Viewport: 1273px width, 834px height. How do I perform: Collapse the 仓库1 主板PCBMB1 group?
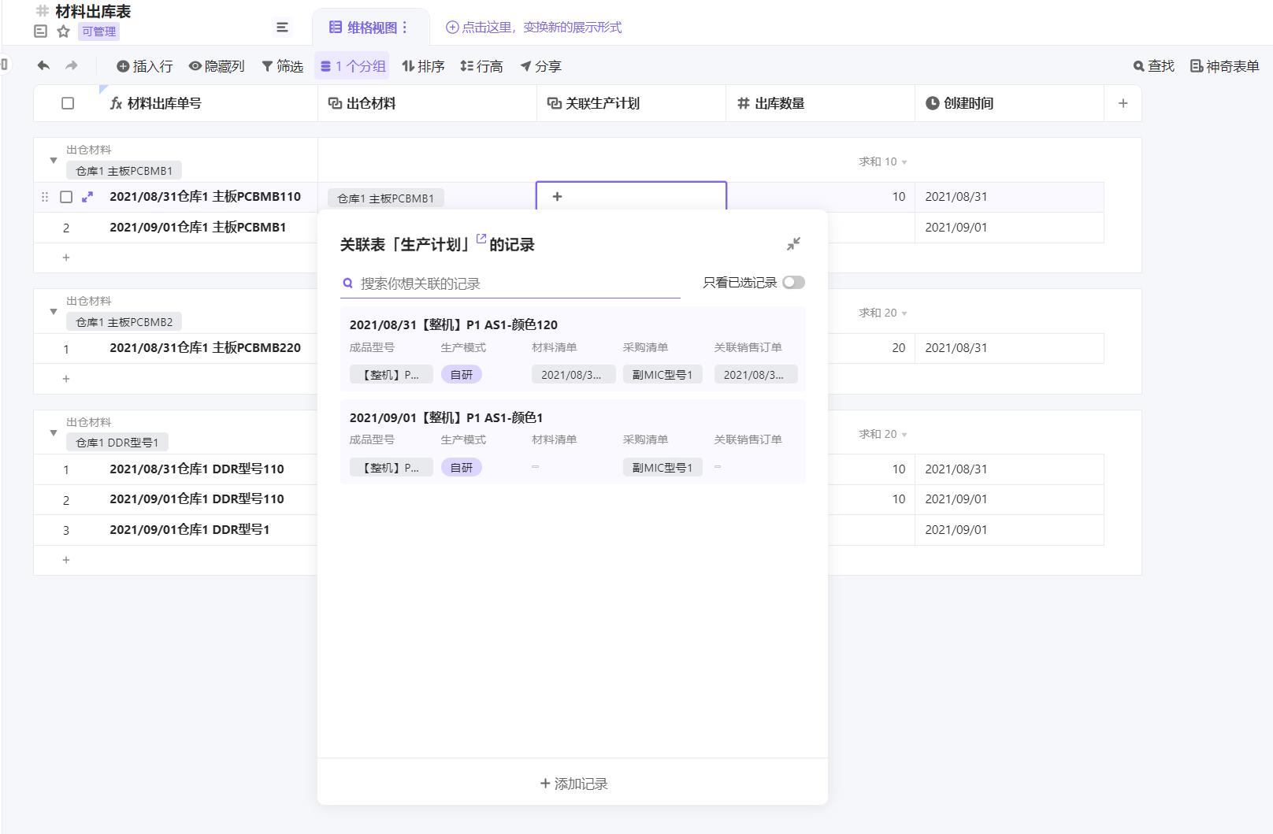click(54, 161)
